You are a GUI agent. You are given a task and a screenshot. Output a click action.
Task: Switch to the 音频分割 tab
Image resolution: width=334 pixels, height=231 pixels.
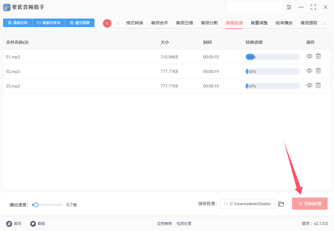(210, 23)
